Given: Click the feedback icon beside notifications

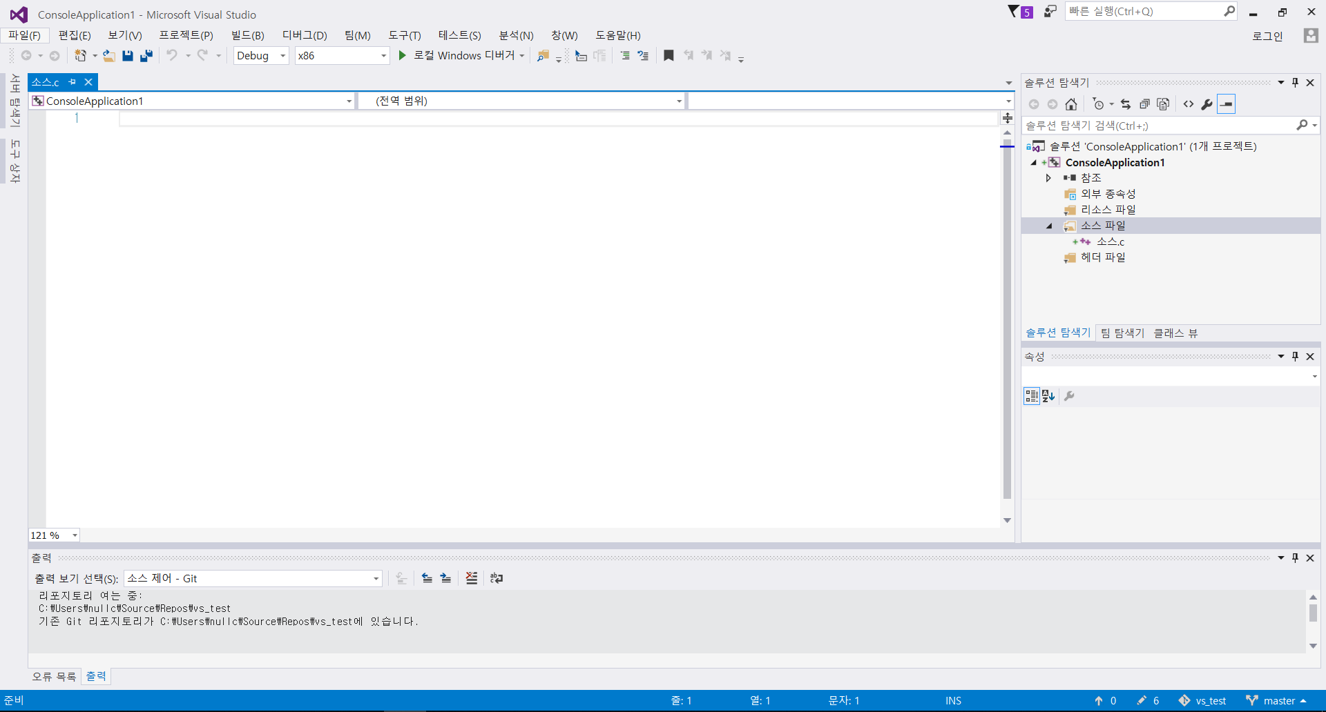Looking at the screenshot, I should [1050, 11].
